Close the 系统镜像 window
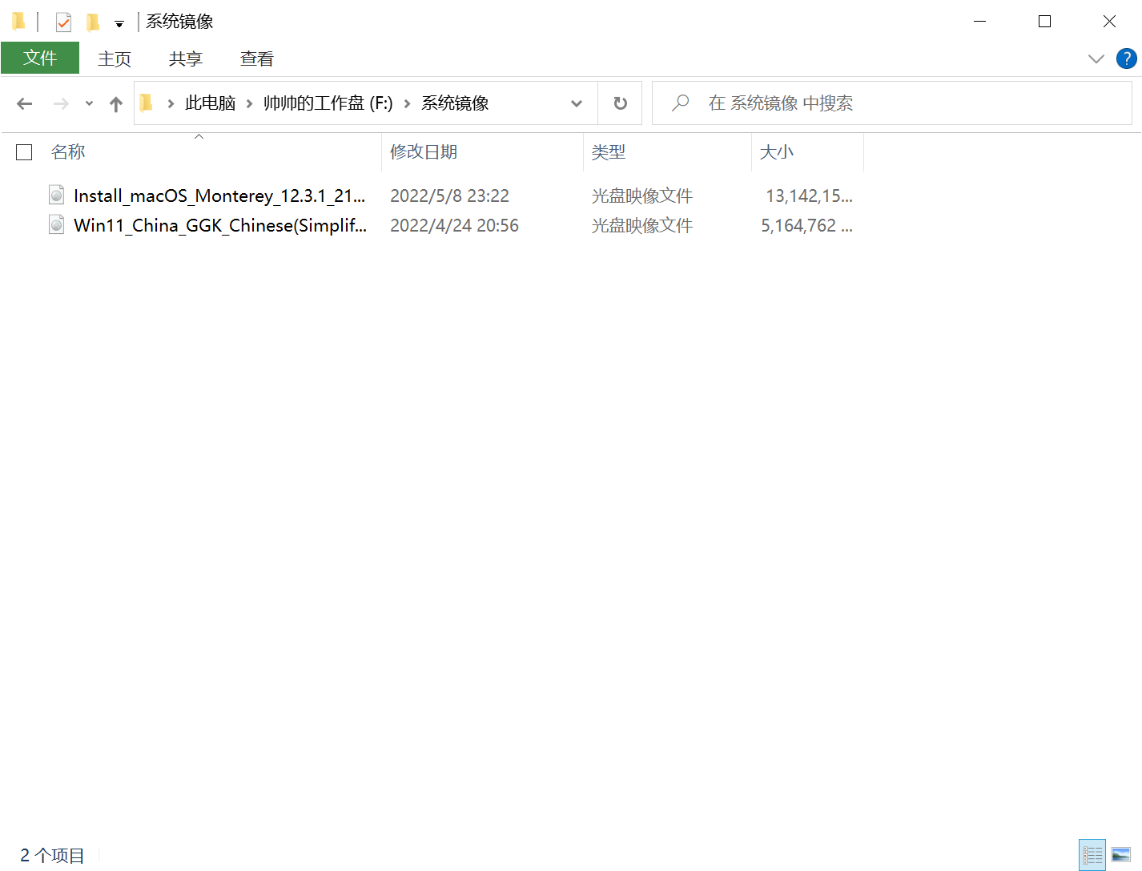This screenshot has height=871, width=1142. coord(1109,22)
